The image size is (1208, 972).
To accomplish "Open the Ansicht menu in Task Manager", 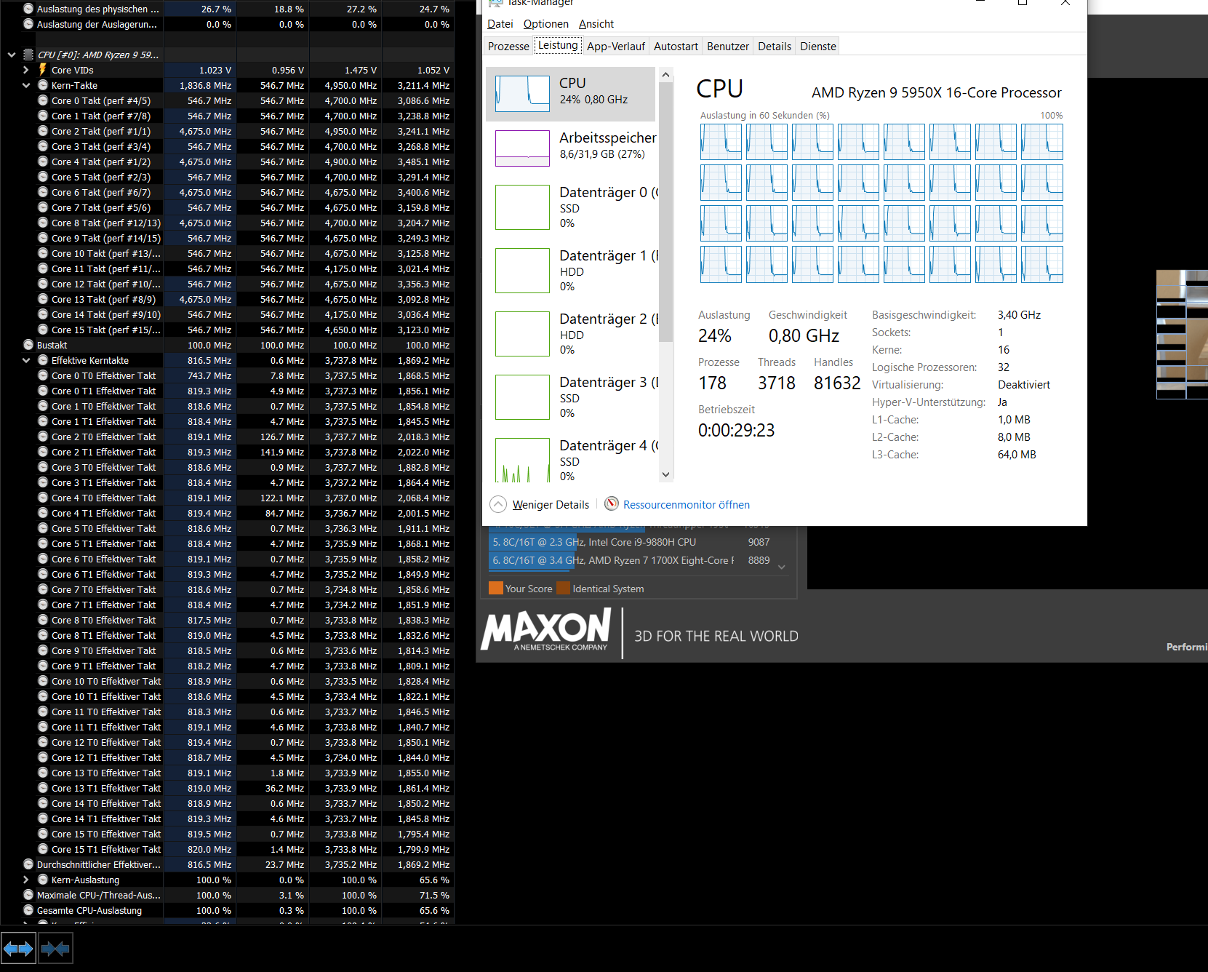I will click(596, 24).
